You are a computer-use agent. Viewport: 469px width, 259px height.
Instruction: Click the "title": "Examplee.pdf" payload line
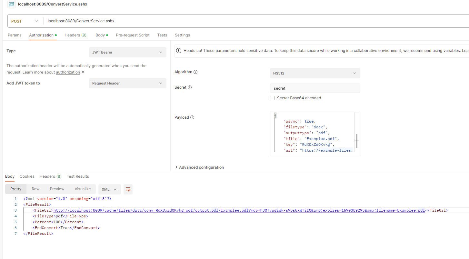311,139
